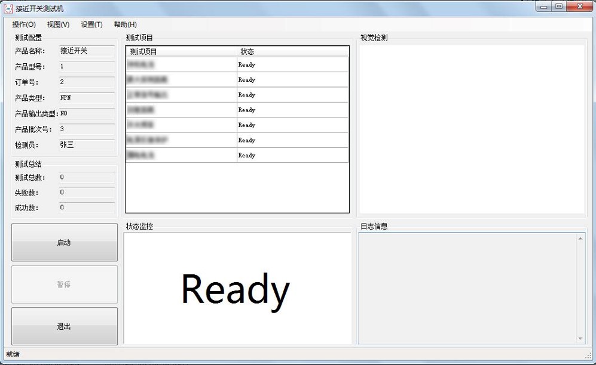Select the 产品型号 field

click(x=87, y=67)
